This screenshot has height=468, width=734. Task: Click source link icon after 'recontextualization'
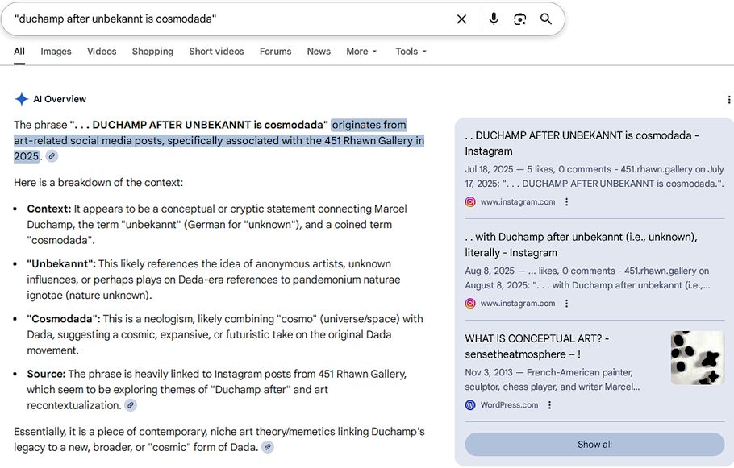pyautogui.click(x=130, y=405)
